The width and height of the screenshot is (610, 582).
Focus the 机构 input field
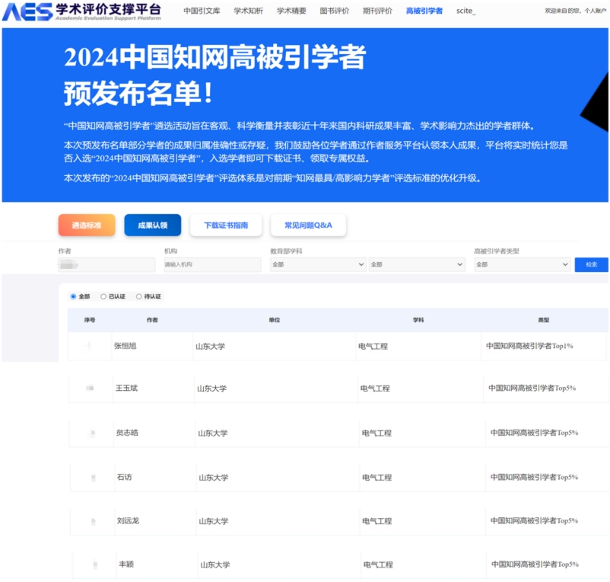pos(212,264)
